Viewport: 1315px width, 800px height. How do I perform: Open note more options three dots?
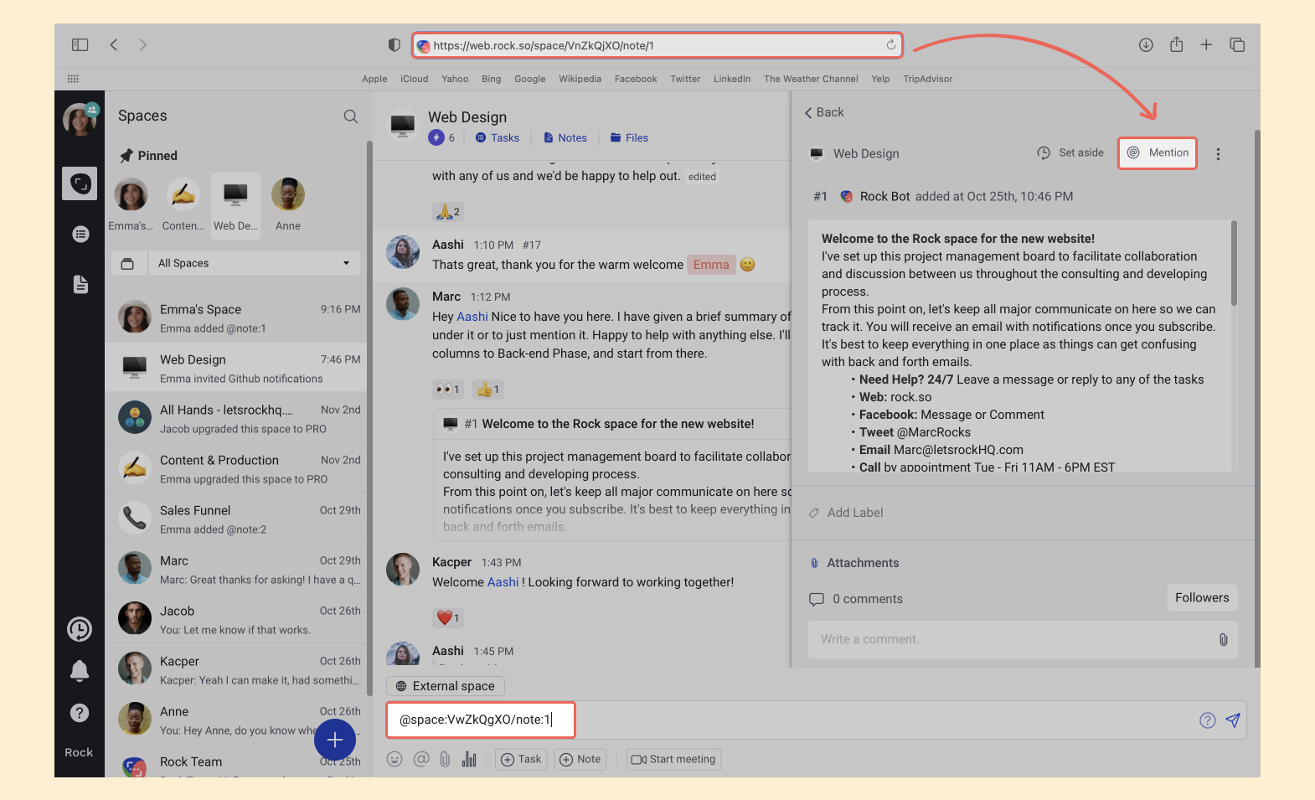(x=1218, y=154)
